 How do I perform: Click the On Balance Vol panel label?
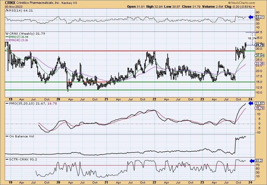pos(22,136)
